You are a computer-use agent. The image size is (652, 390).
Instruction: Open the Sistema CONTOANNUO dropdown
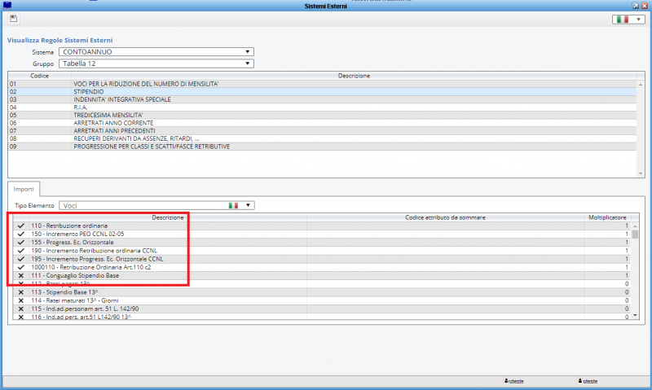click(156, 52)
